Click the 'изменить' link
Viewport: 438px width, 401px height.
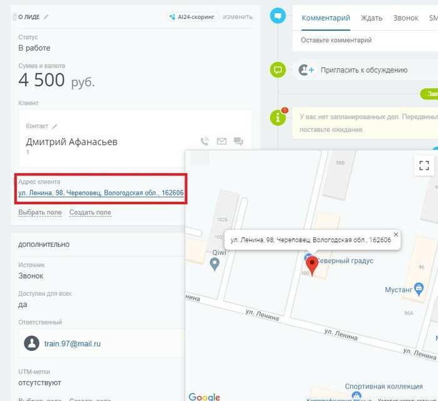pos(238,17)
